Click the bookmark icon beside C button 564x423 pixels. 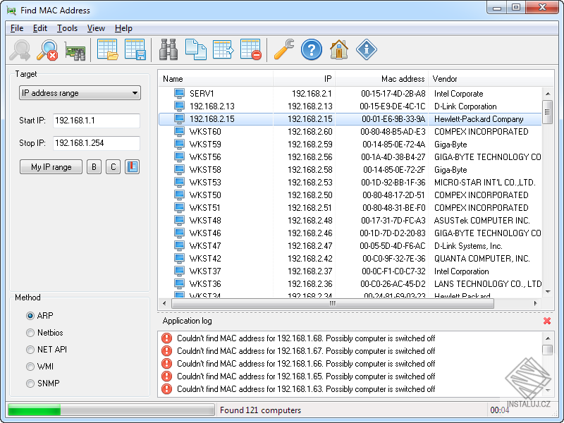(x=132, y=167)
